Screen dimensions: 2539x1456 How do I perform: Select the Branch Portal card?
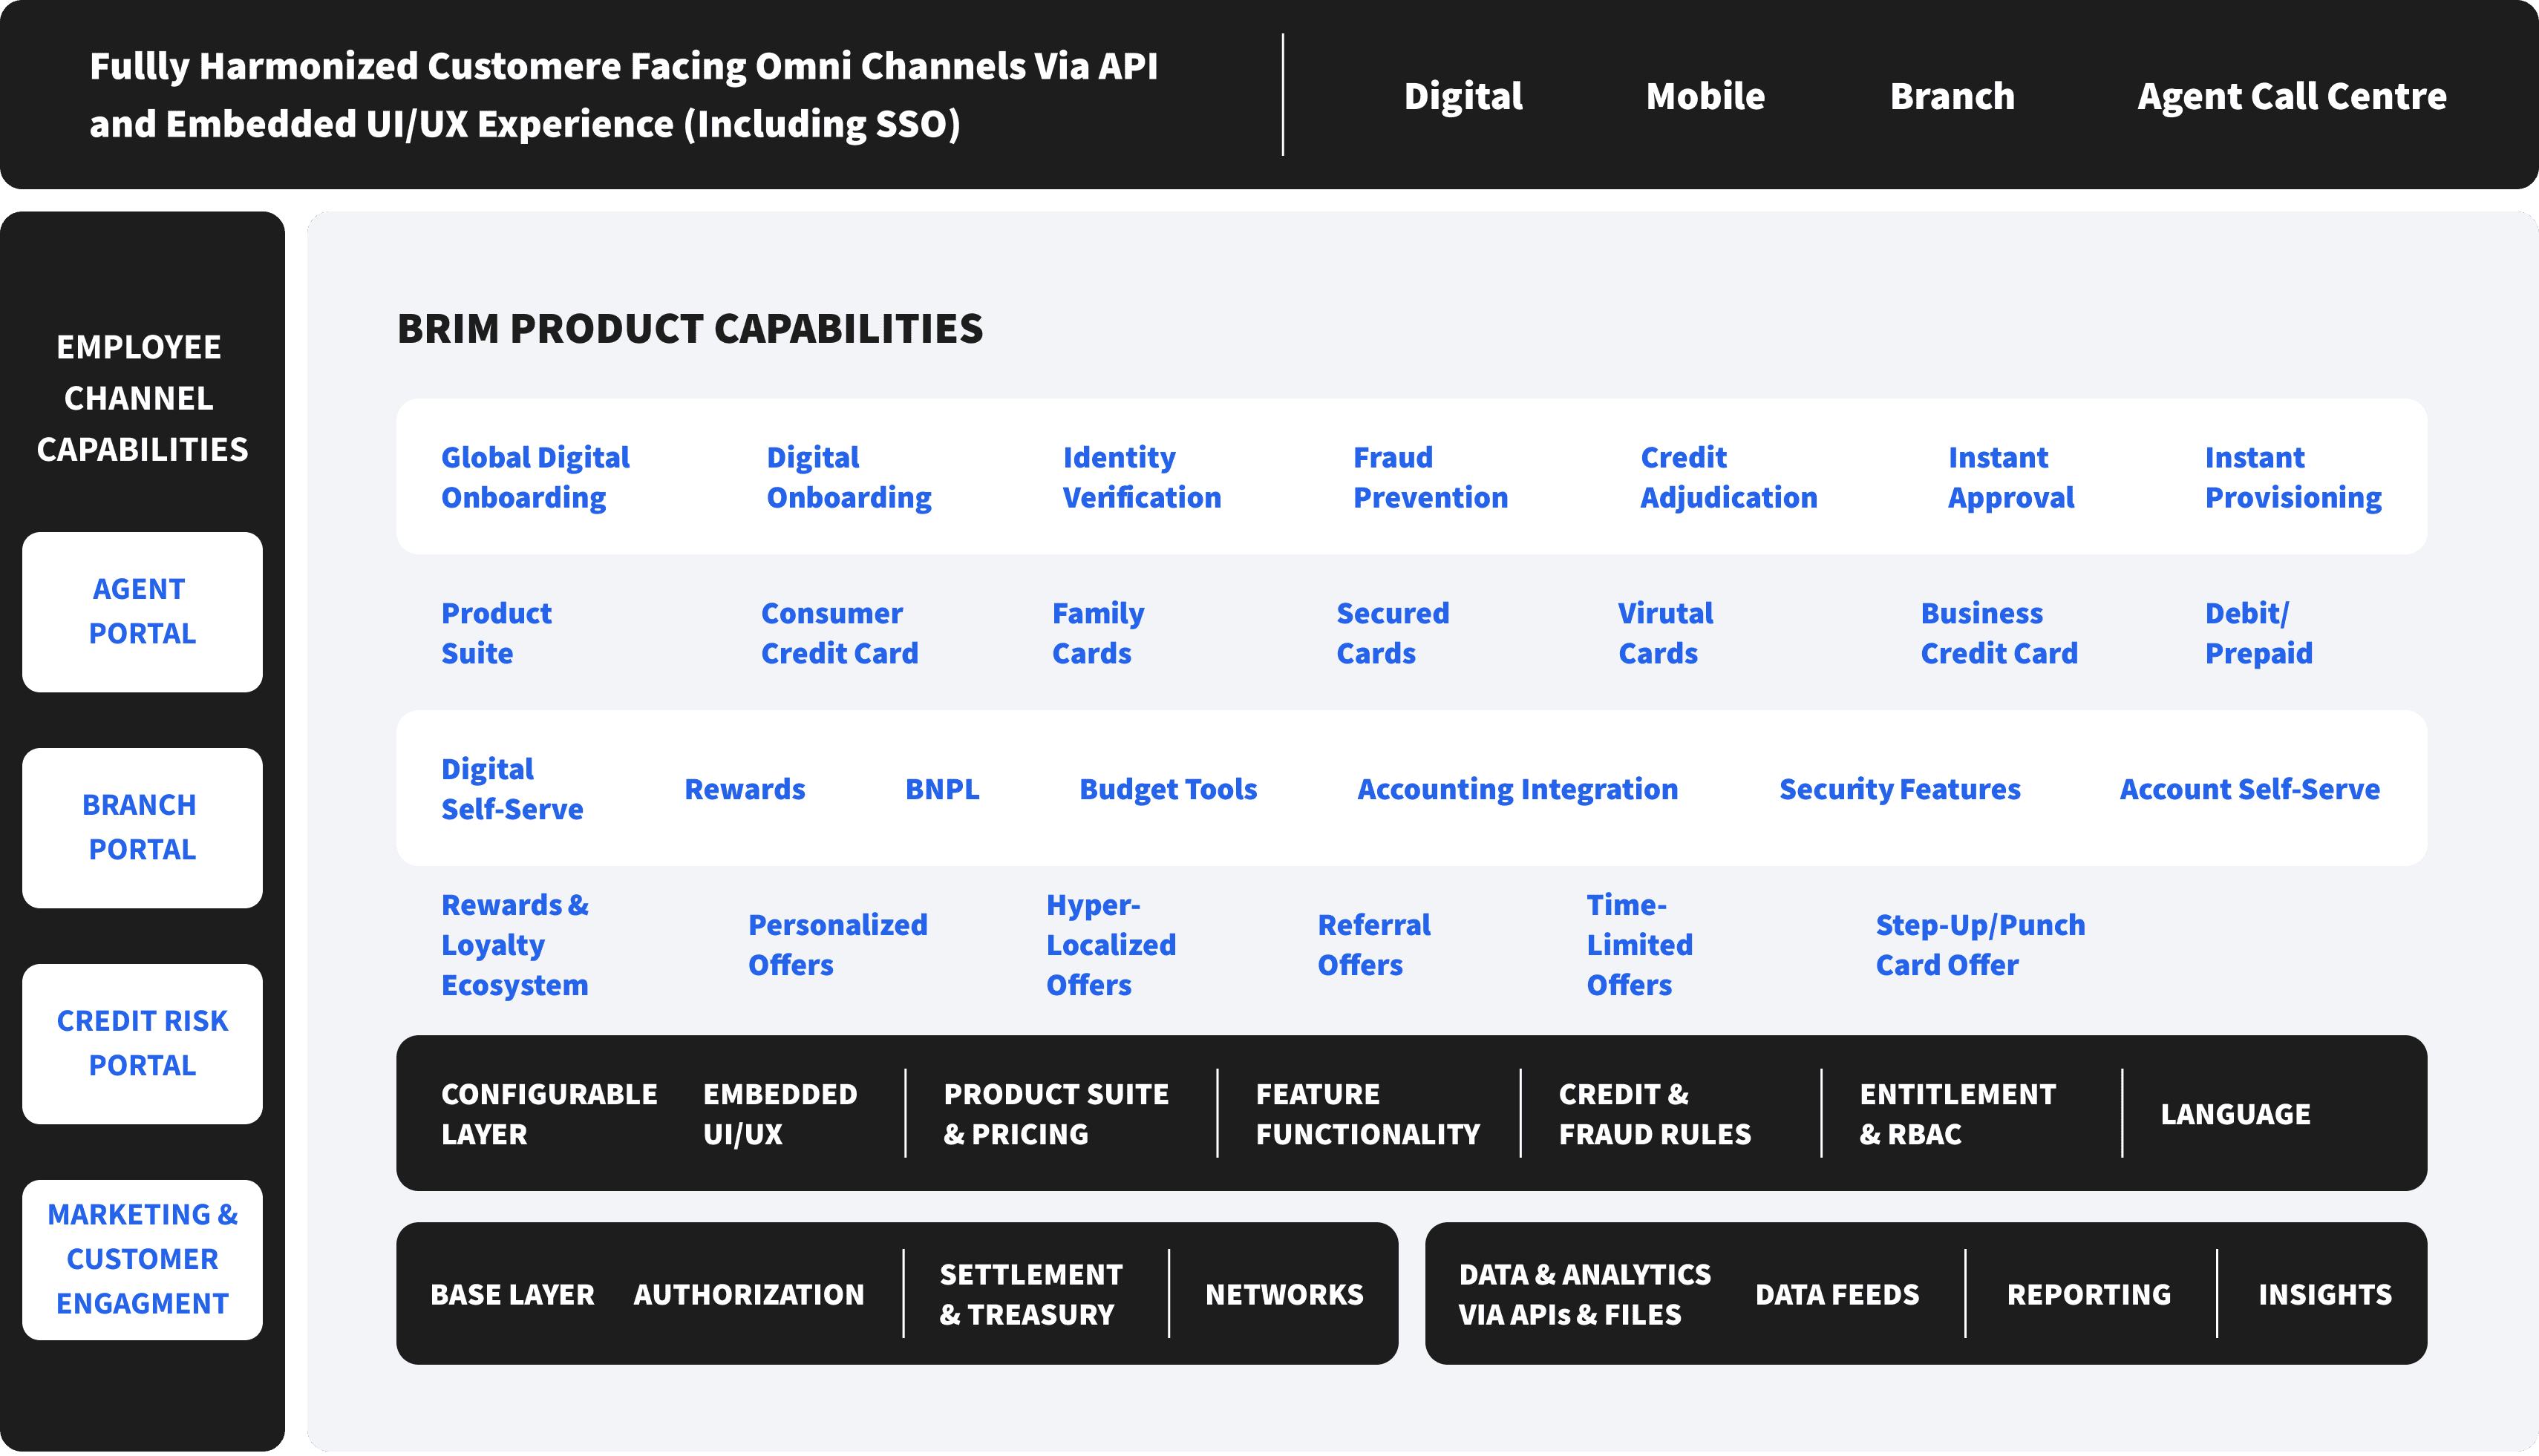pyautogui.click(x=142, y=827)
